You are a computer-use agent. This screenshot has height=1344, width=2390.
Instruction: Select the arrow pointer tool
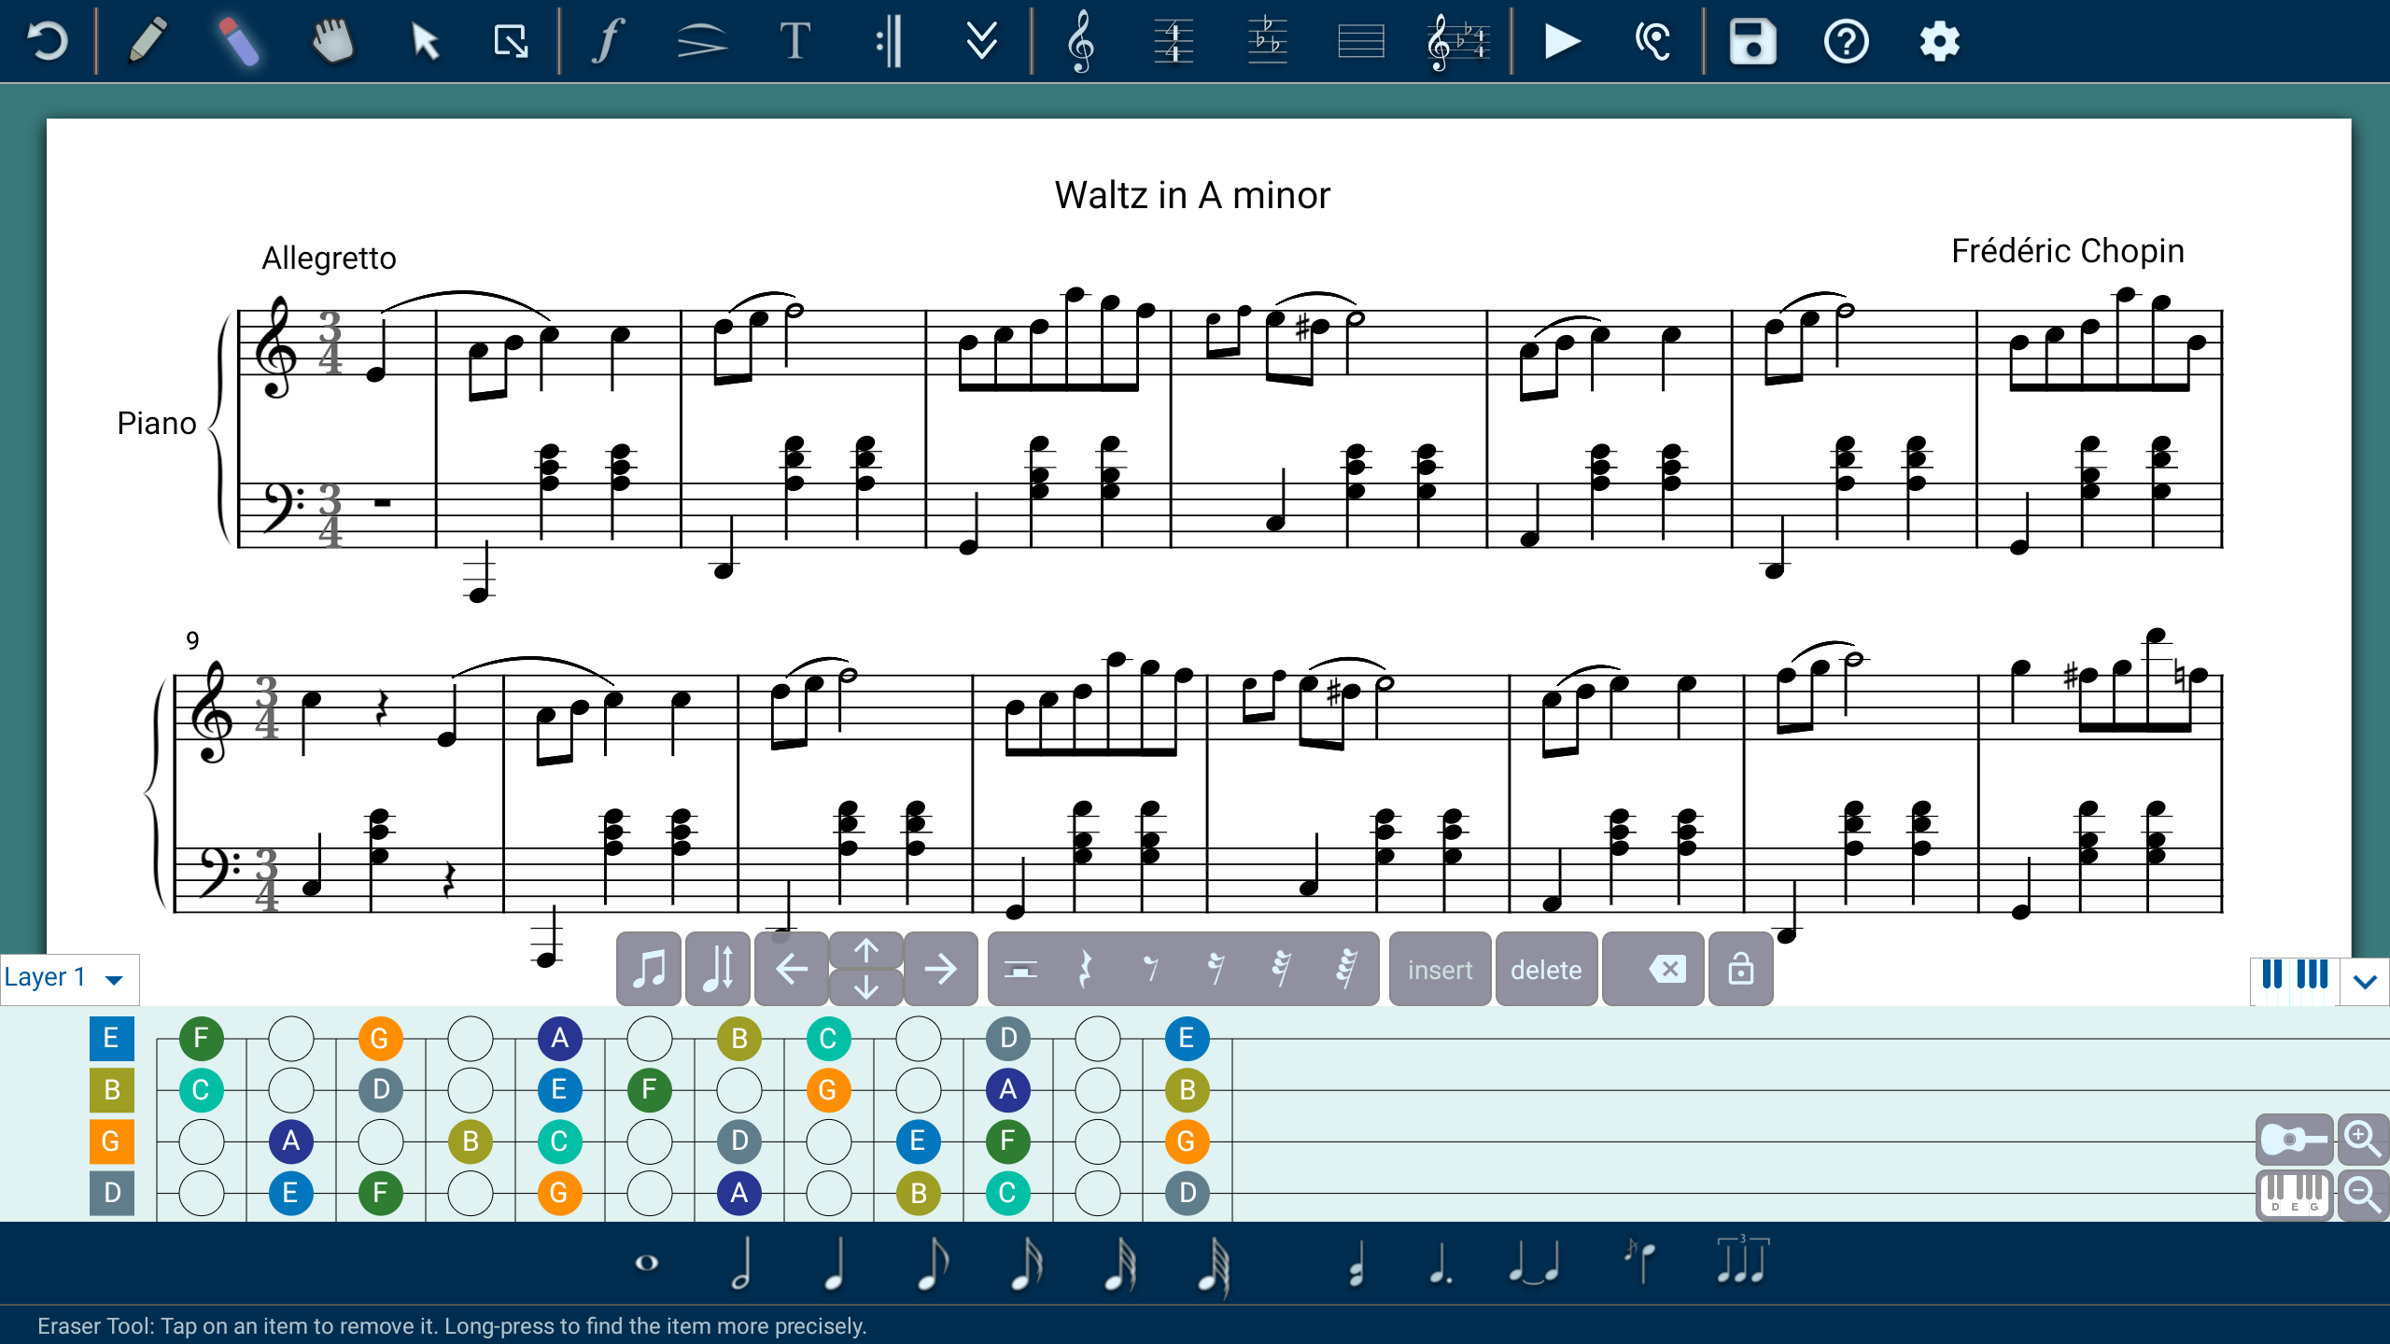425,41
